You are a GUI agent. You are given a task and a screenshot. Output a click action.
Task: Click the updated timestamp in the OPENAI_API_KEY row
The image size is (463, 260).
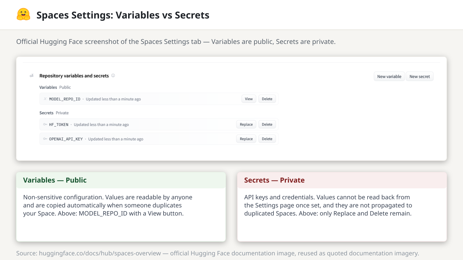coord(116,139)
